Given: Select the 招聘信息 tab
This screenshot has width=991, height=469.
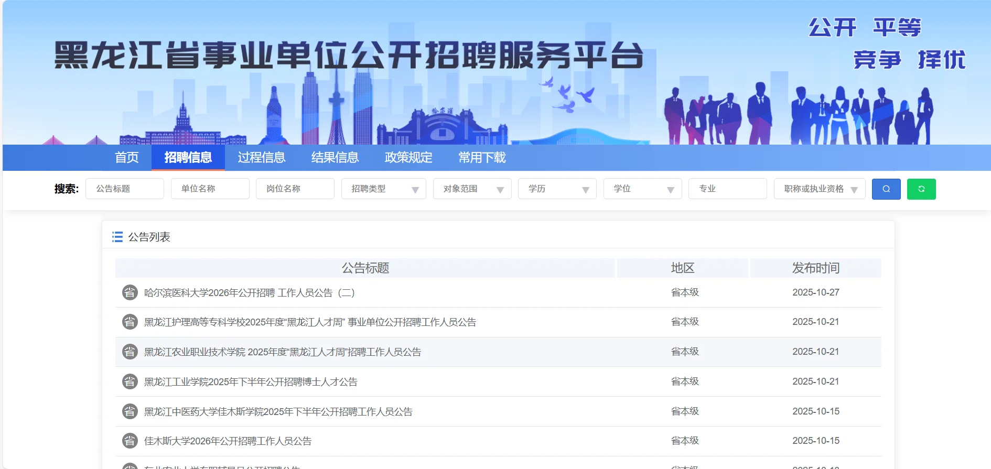Looking at the screenshot, I should pos(188,157).
